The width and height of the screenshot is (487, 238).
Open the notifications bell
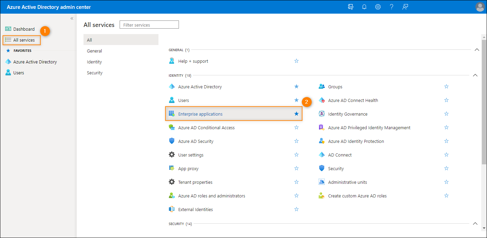point(364,7)
